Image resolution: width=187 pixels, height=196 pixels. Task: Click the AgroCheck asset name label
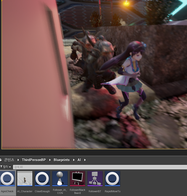pos(7,191)
